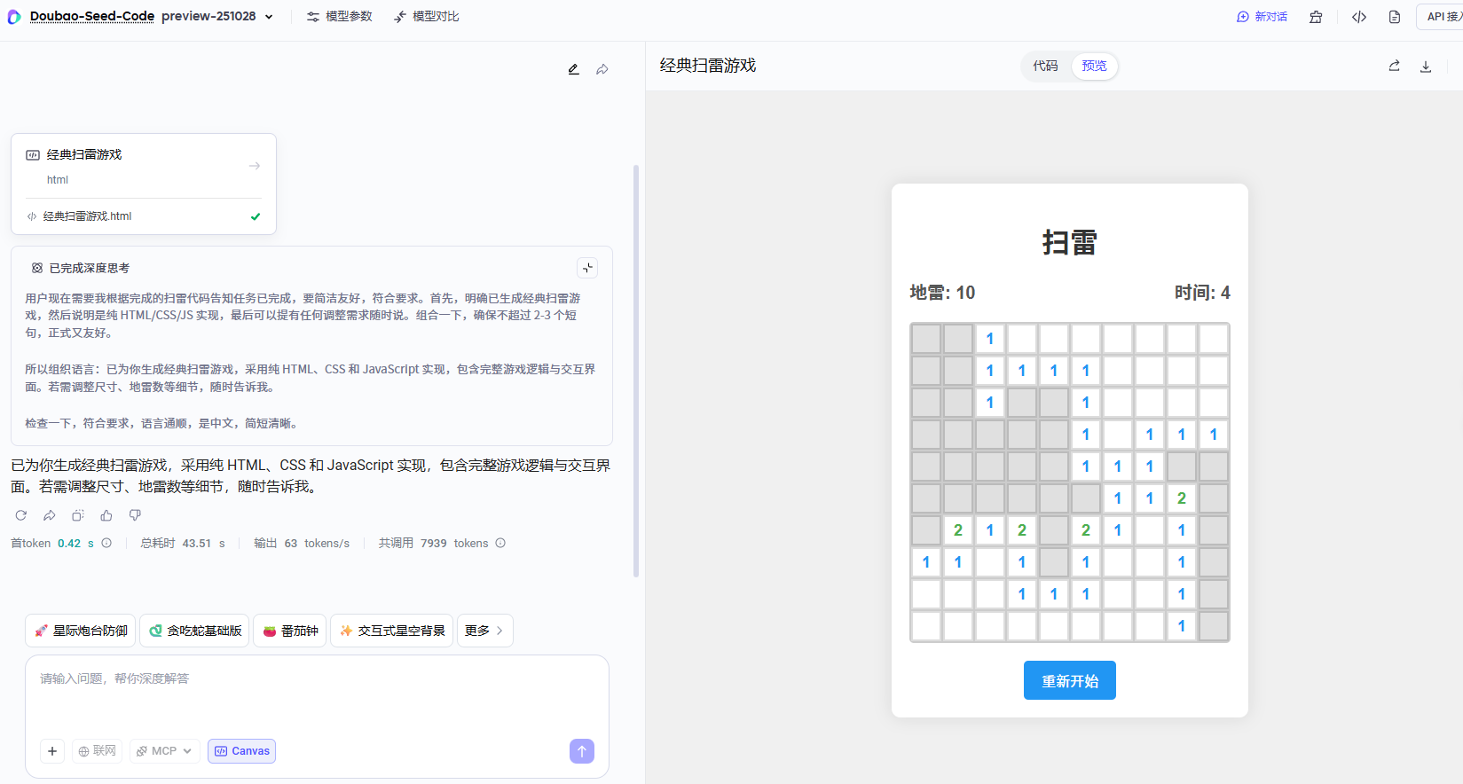Image resolution: width=1463 pixels, height=784 pixels.
Task: Click the 扫雷 game title
Action: [x=1070, y=242]
